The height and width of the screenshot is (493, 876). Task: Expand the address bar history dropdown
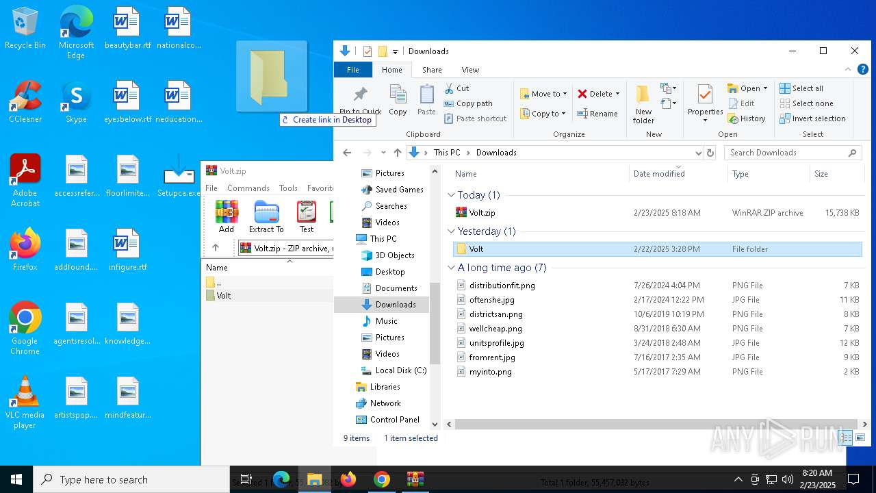698,153
